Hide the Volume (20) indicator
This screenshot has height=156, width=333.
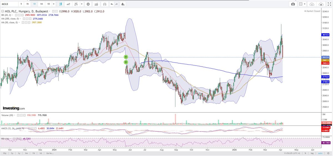click(x=18, y=115)
